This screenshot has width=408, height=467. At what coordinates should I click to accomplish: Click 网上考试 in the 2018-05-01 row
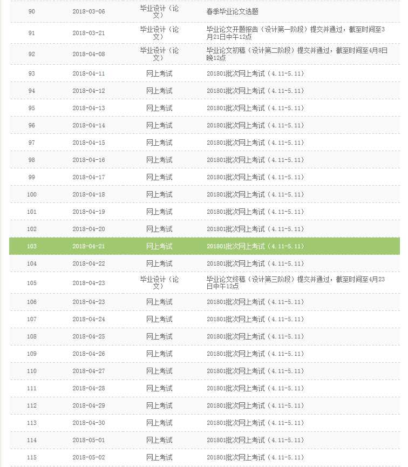click(x=159, y=440)
